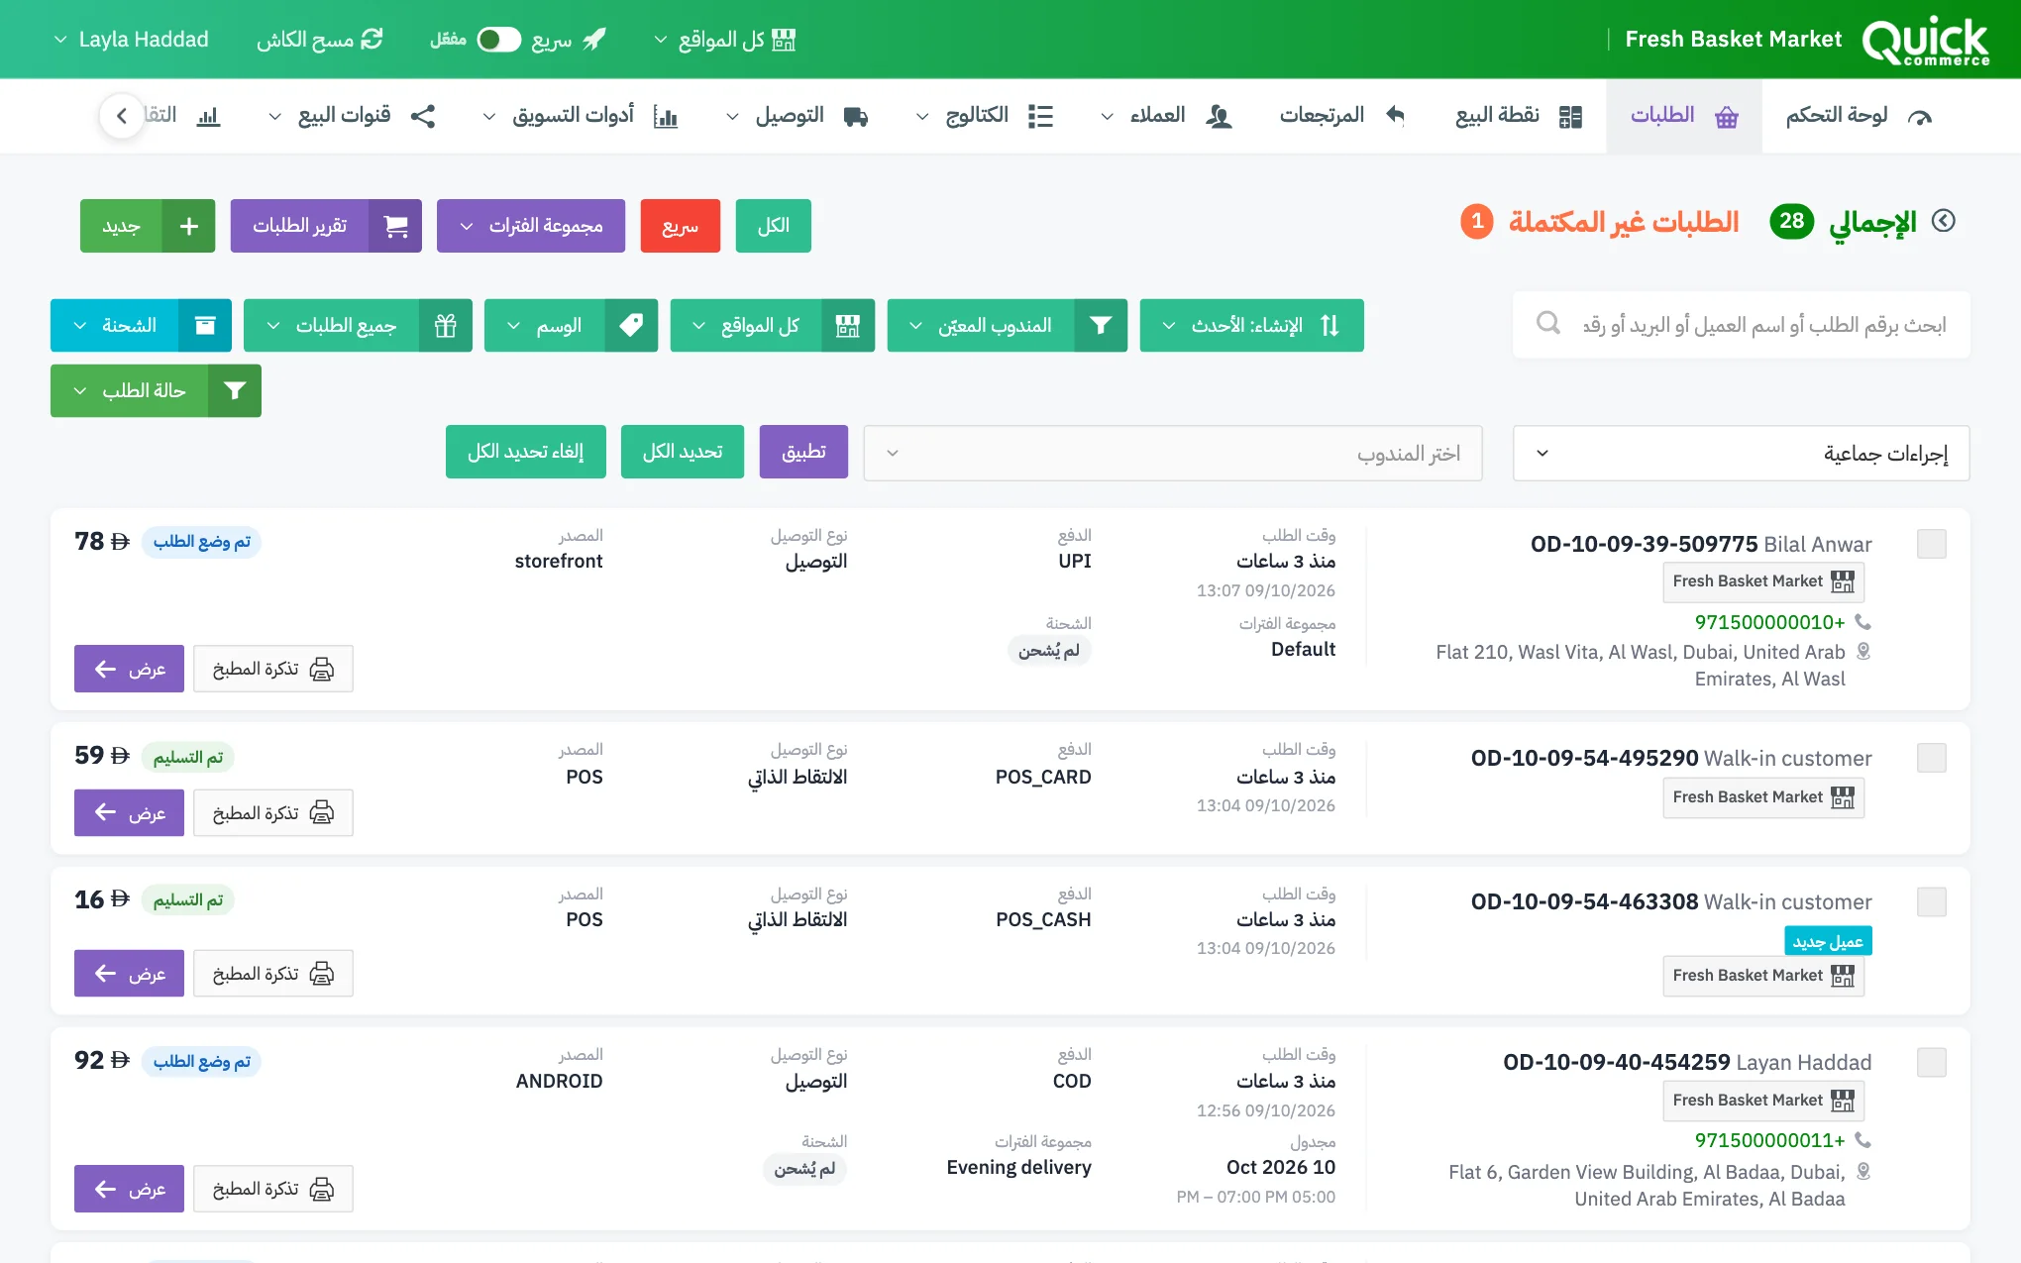2021x1263 pixels.
Task: Click the refresh icon for مسح الكاش
Action: [x=372, y=39]
